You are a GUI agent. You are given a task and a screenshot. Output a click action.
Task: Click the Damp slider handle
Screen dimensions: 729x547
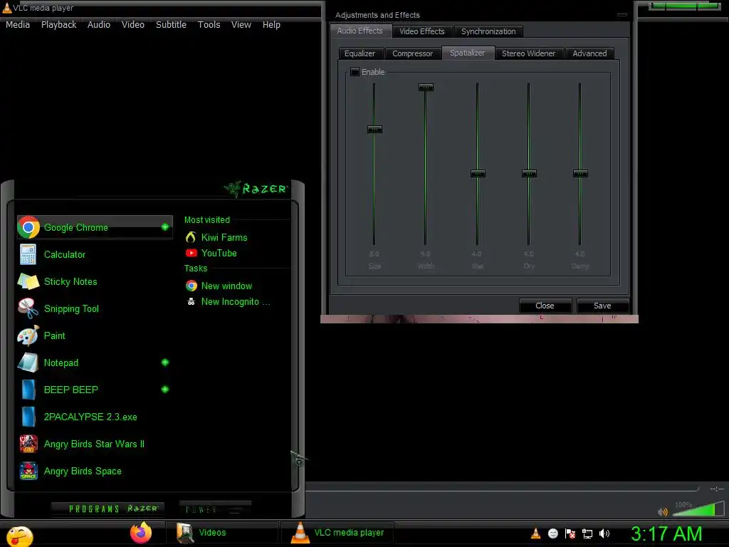[580, 174]
